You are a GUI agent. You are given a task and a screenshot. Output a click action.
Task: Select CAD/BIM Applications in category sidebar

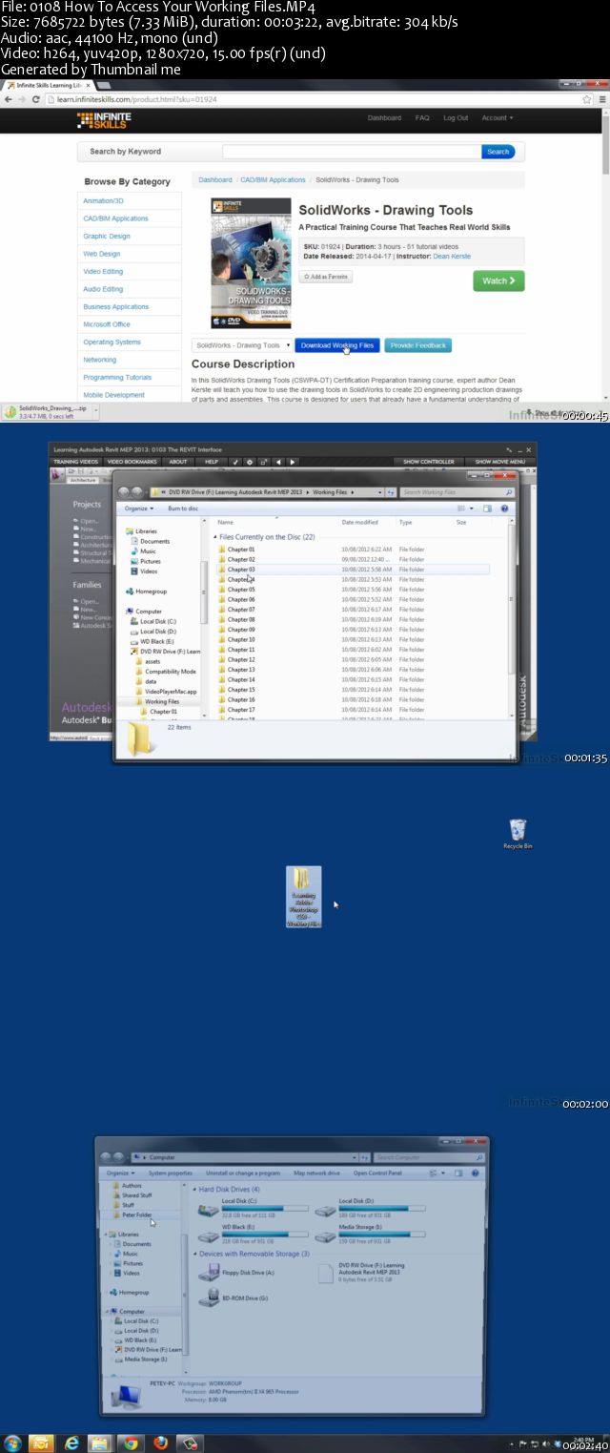[115, 218]
